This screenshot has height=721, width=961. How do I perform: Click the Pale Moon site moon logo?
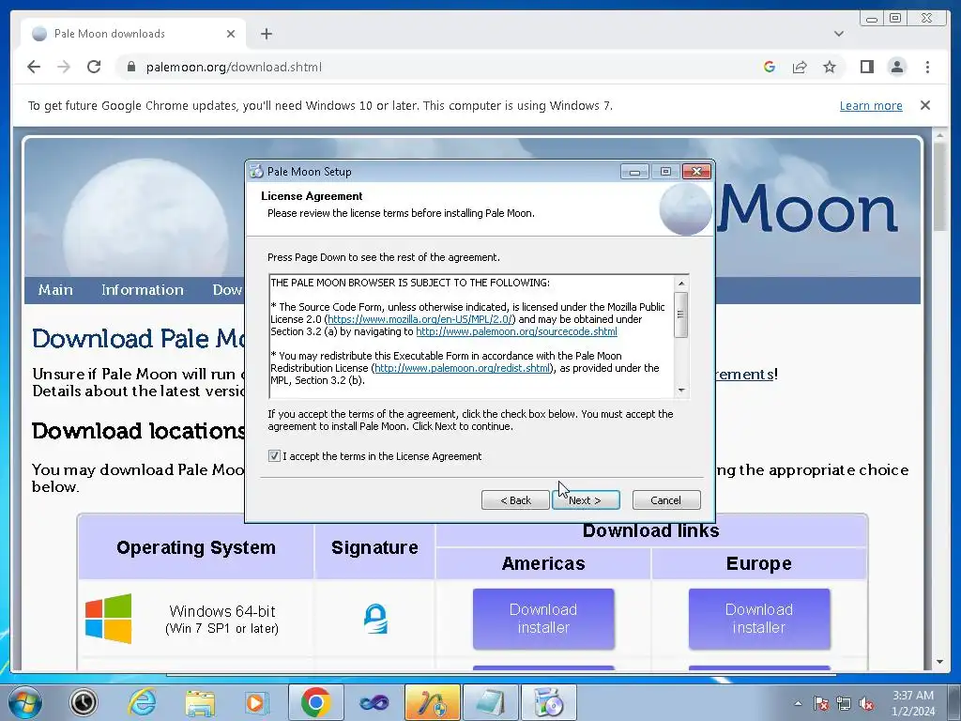[x=145, y=218]
